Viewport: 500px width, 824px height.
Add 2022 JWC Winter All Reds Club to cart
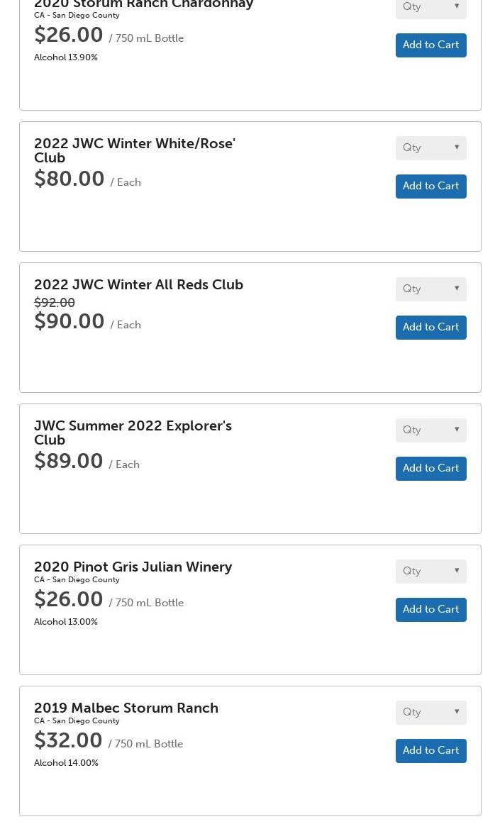[430, 327]
